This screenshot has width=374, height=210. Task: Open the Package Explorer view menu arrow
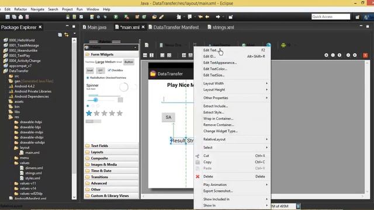tap(75, 34)
